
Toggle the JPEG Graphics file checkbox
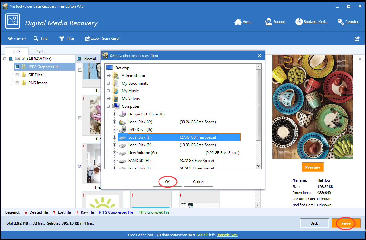(17, 67)
